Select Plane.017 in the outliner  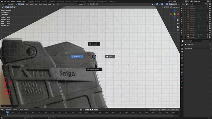coord(192,37)
